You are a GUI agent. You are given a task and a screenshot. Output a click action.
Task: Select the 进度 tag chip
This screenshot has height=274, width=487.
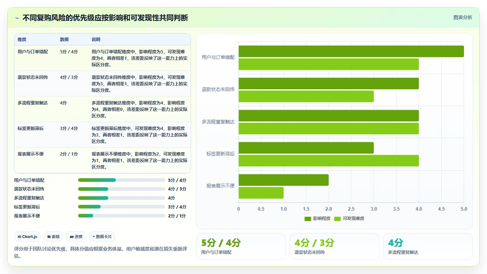point(76,237)
